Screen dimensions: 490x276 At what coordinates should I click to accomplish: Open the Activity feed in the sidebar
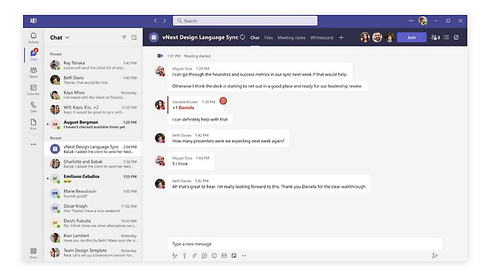[33, 37]
